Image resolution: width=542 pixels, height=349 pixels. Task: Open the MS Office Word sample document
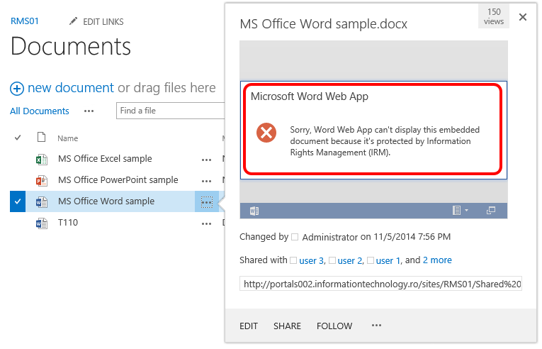pos(106,201)
